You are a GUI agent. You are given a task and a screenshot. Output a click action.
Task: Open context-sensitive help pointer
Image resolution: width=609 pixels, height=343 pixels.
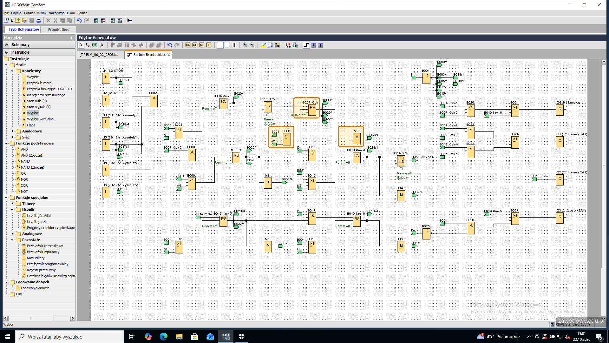pyautogui.click(x=129, y=20)
